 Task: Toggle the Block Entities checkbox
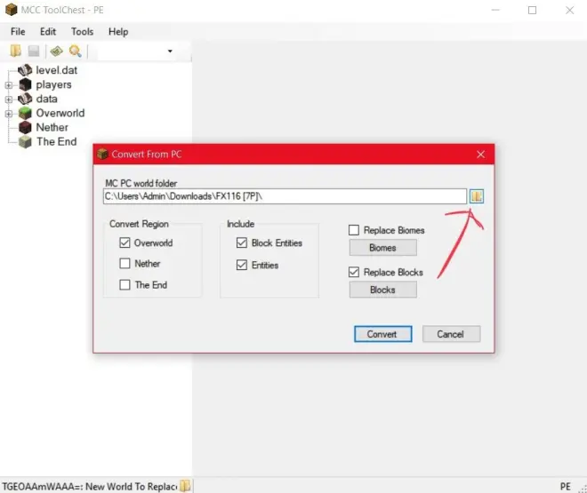coord(242,243)
